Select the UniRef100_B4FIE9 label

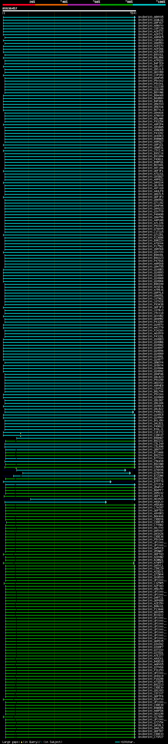click(150, 63)
